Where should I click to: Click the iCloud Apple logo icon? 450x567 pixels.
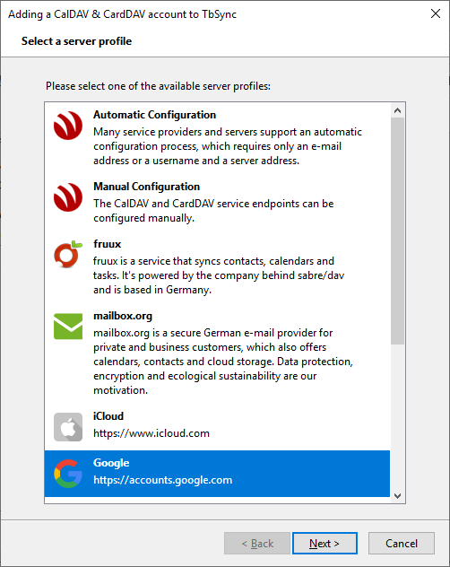pos(68,427)
